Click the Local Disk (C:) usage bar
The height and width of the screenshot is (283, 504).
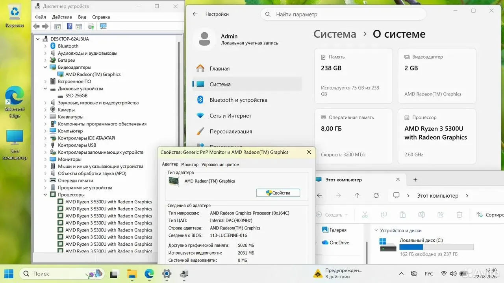(436, 247)
